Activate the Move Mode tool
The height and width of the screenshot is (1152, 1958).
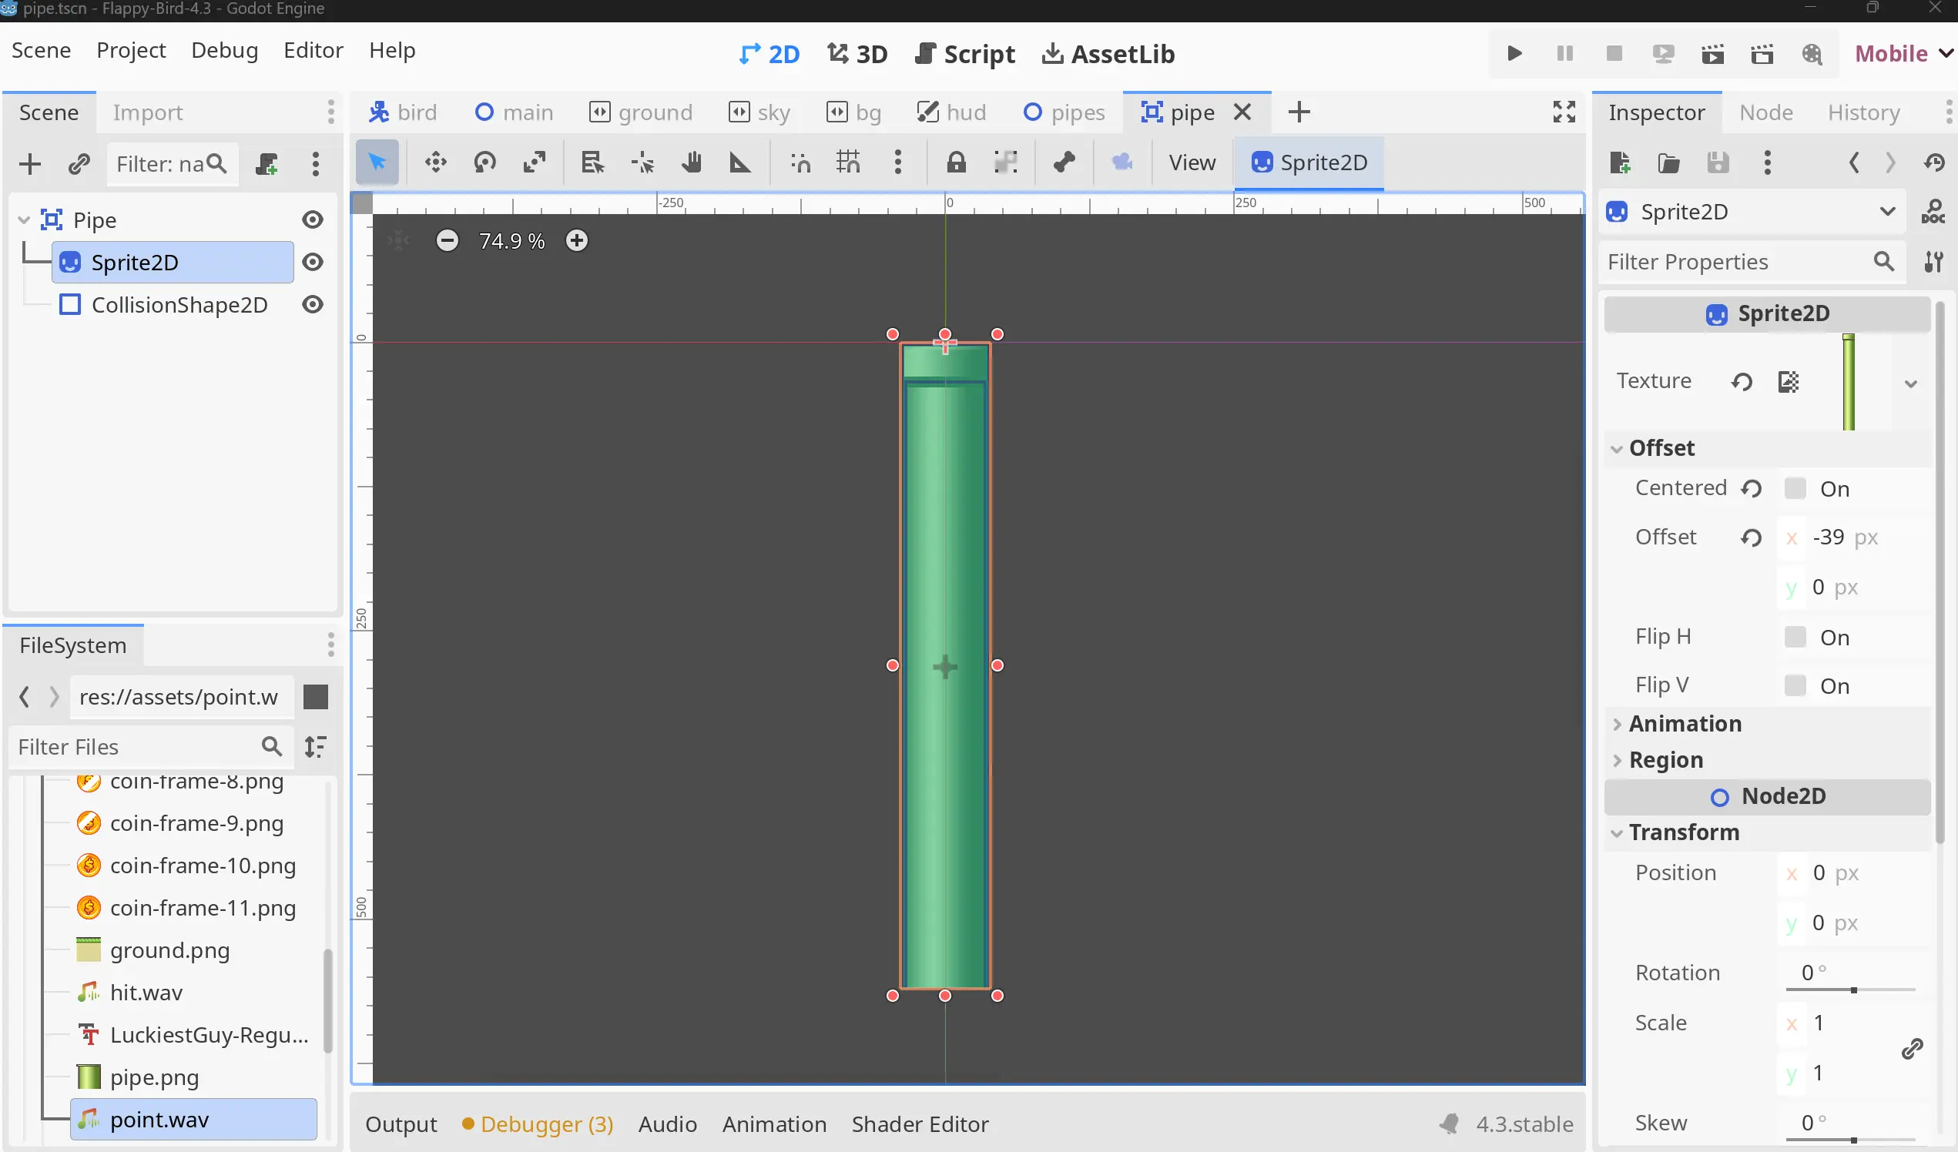pos(435,162)
